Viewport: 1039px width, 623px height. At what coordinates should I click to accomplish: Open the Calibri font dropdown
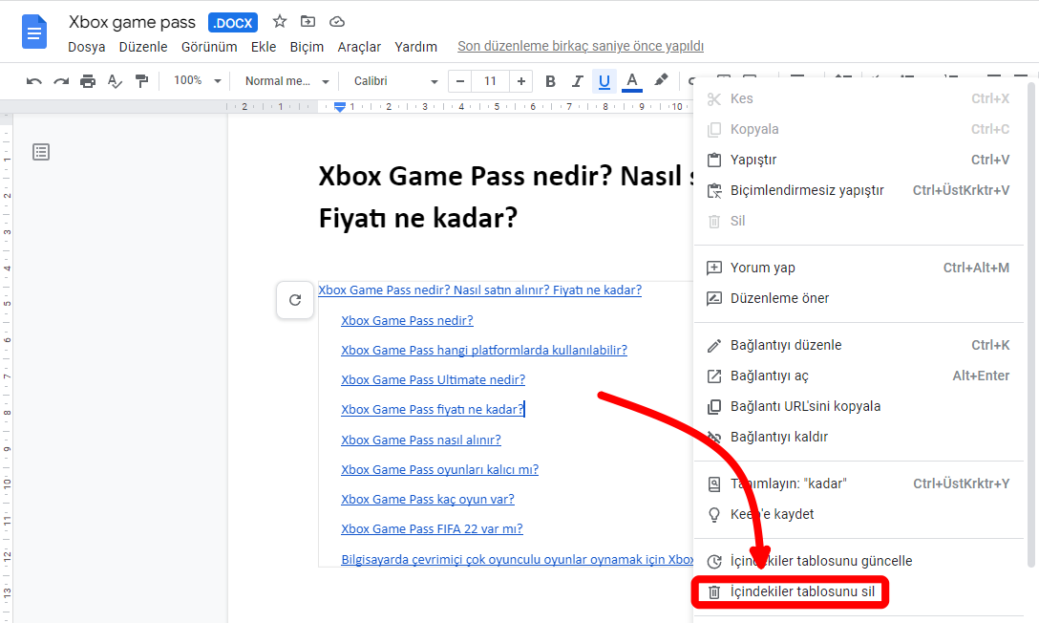395,81
